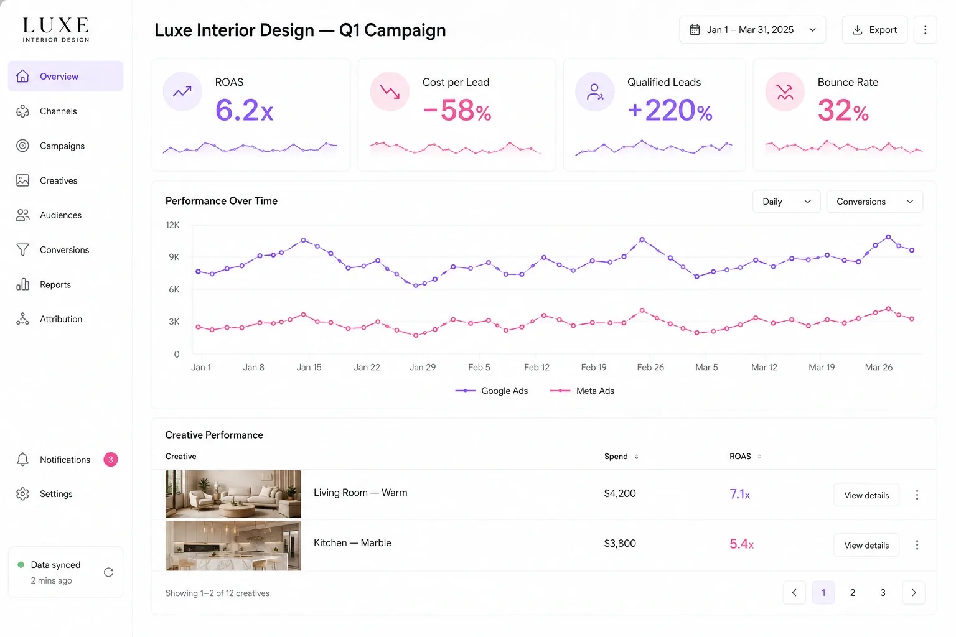Click the Luxe Interior Design logo
This screenshot has width=956, height=637.
(x=56, y=30)
